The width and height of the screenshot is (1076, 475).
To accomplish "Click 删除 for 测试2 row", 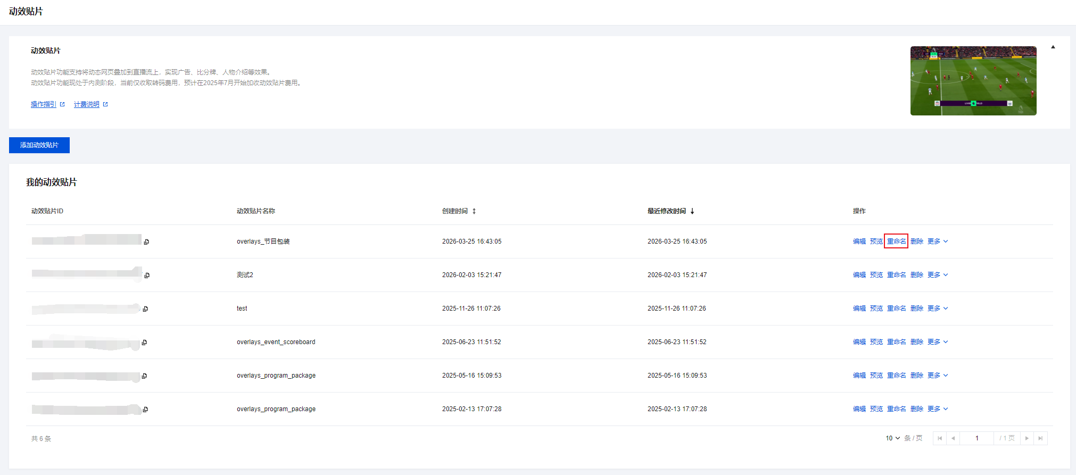I will 917,275.
